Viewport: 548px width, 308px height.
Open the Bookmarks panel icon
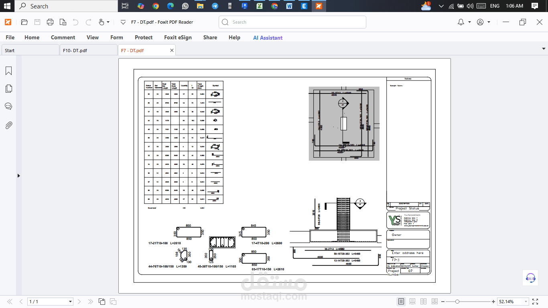[8, 71]
